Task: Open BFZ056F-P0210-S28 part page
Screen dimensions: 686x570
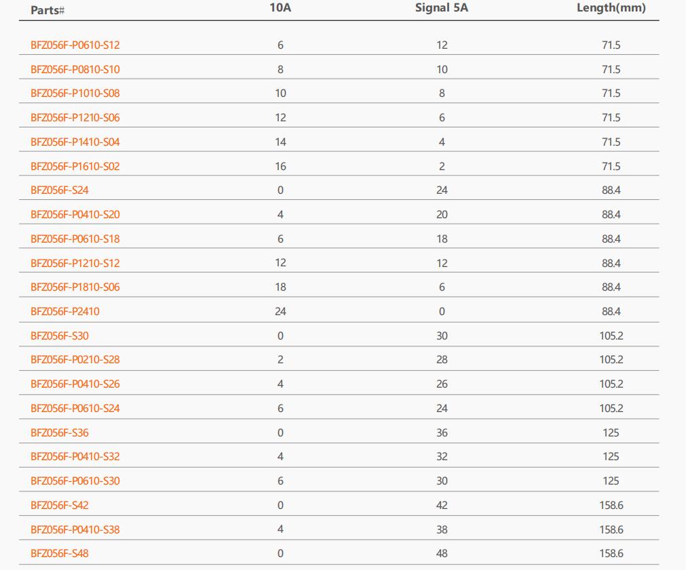Action: [x=75, y=360]
